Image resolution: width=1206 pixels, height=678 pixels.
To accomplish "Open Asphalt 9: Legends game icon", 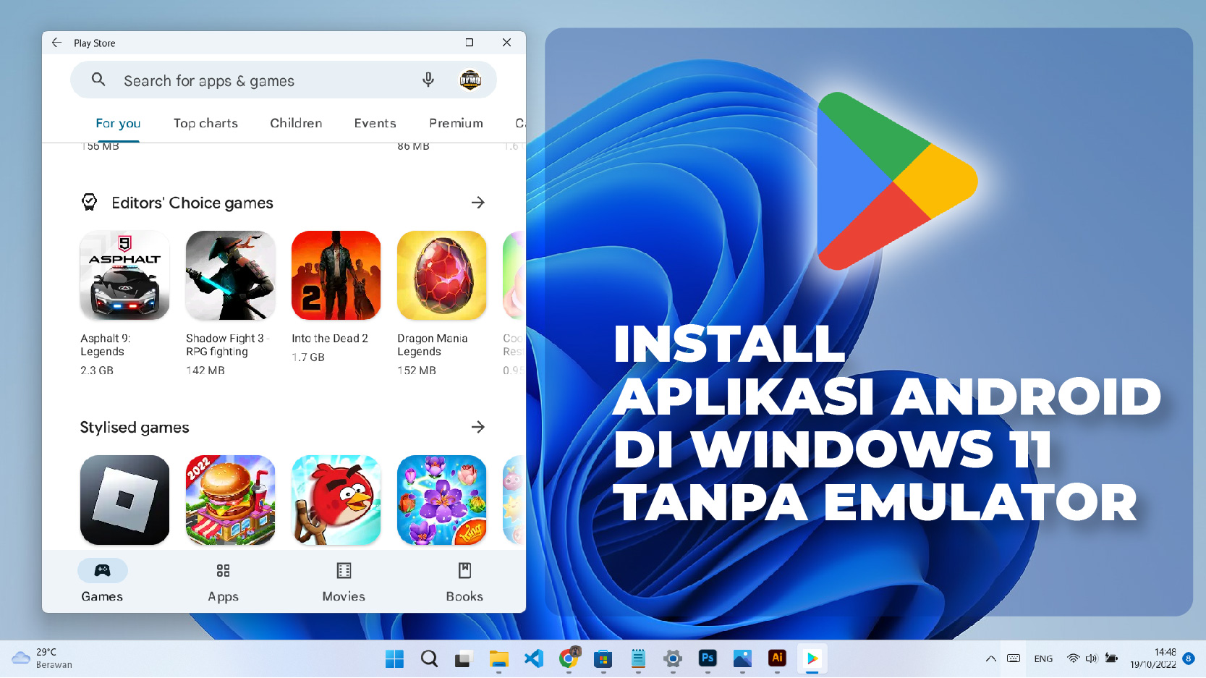I will pos(124,276).
